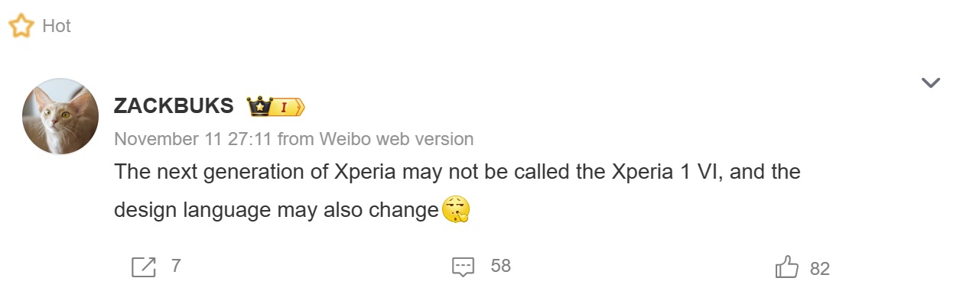Click the Weibo web version source
Image resolution: width=963 pixels, height=291 pixels.
(x=396, y=139)
